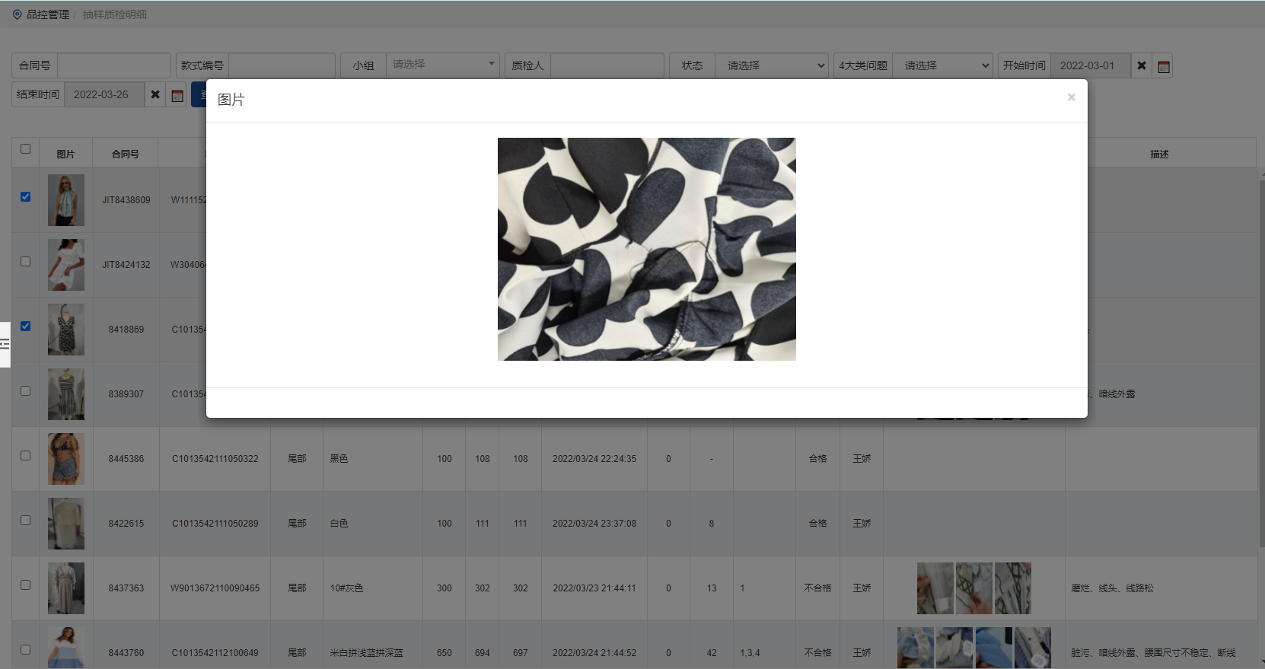
Task: Open product thumbnail for contract JIT8438609
Action: point(66,200)
